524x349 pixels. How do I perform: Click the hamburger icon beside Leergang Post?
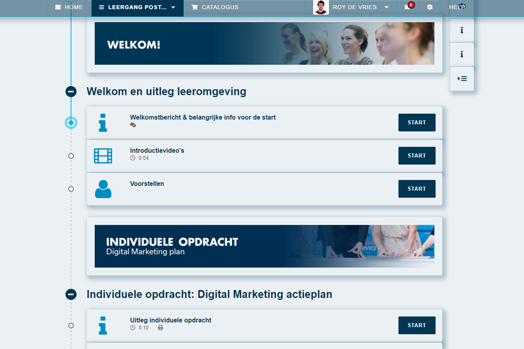(101, 7)
